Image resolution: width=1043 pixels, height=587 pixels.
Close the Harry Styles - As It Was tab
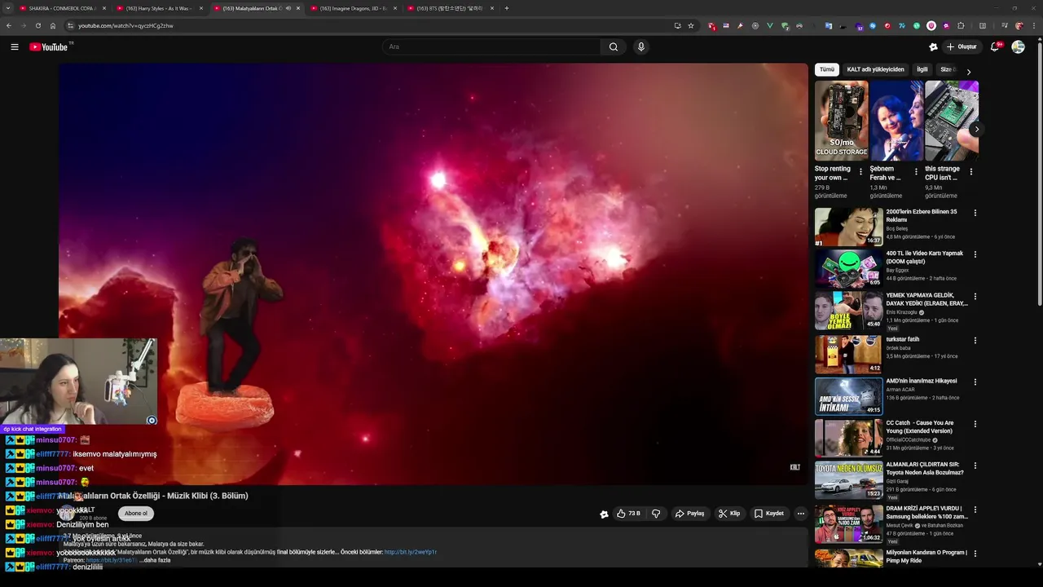201,8
